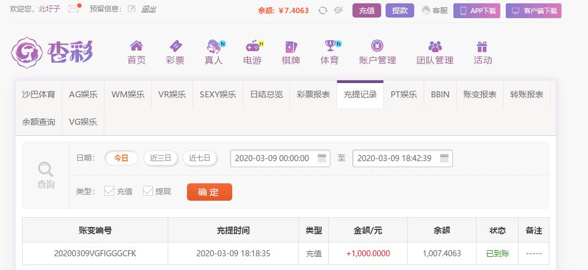Switch to the AG娱乐 tab
The height and width of the screenshot is (270, 588).
(x=83, y=94)
